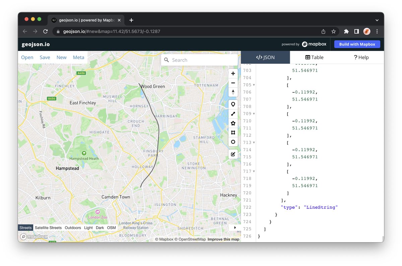The width and height of the screenshot is (402, 266).
Task: Click the New menu item
Action: point(61,57)
